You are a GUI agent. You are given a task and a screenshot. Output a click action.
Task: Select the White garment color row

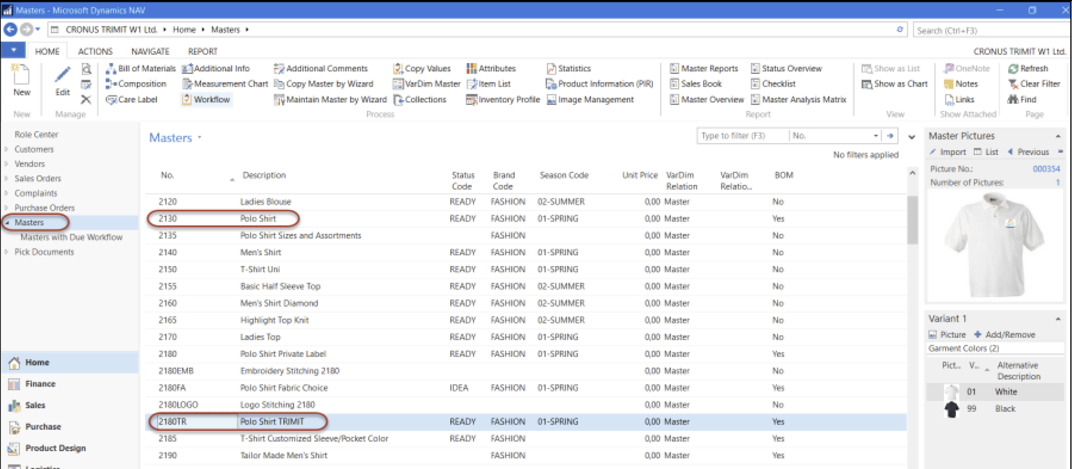coord(995,392)
